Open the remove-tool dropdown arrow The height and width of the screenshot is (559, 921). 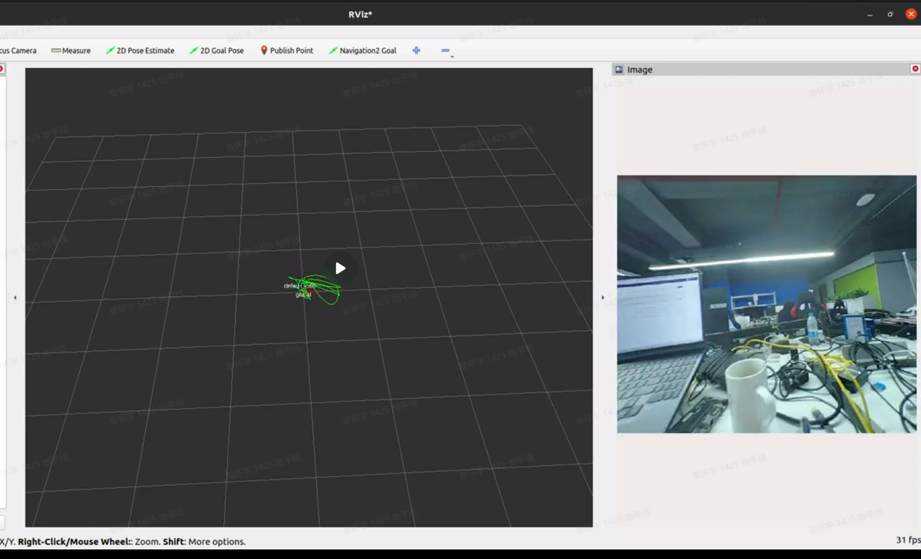[452, 57]
